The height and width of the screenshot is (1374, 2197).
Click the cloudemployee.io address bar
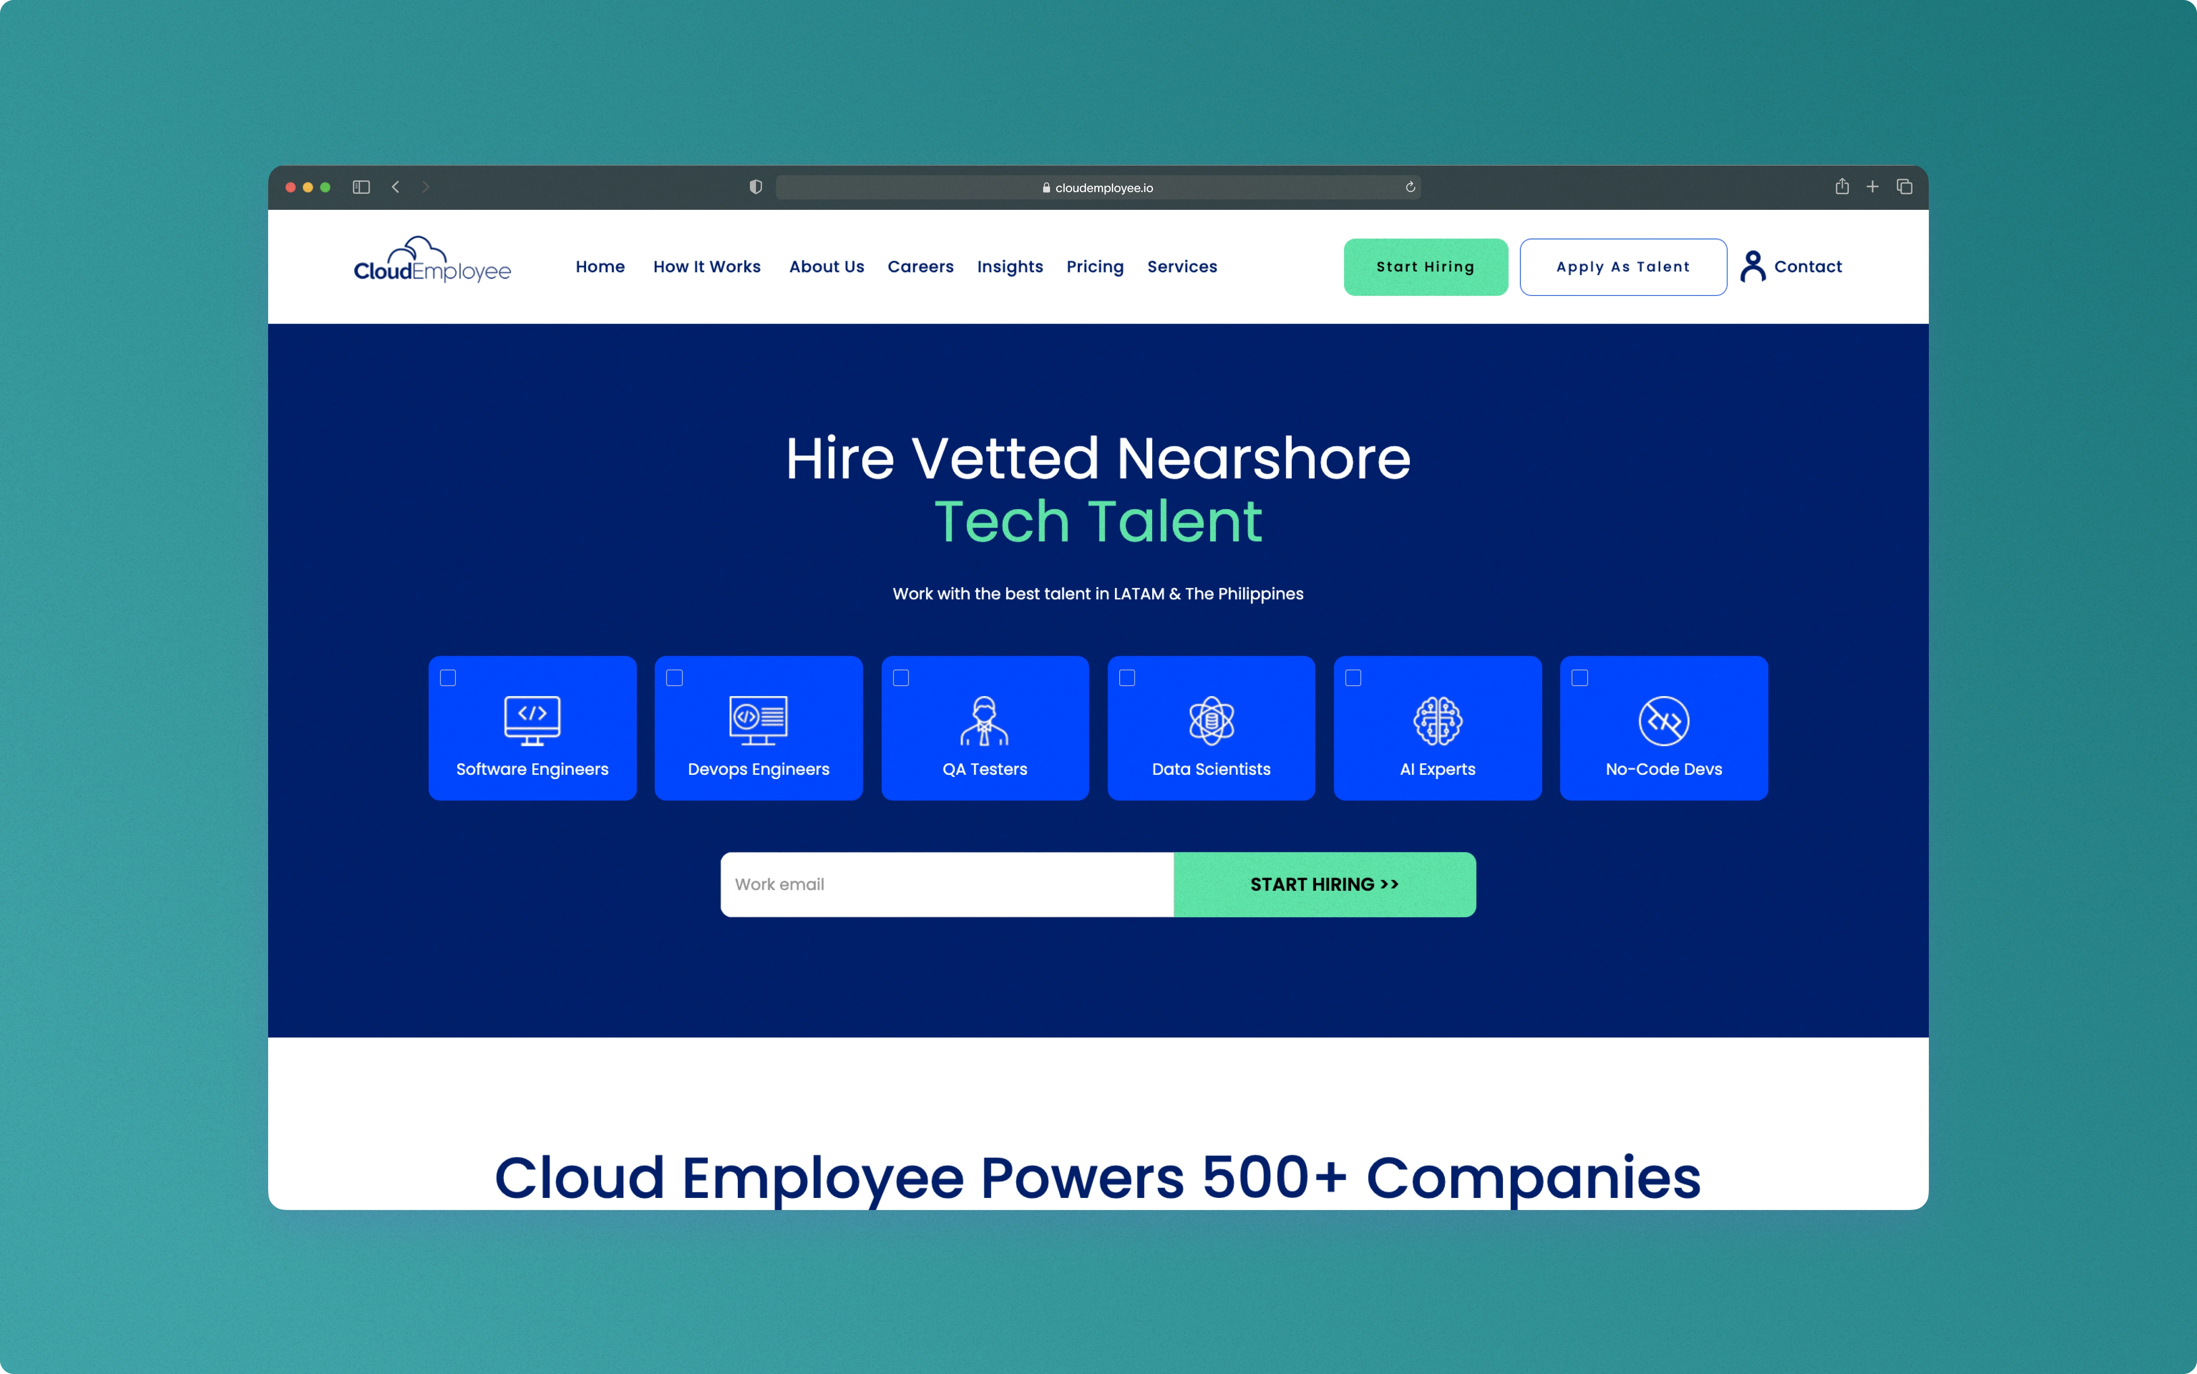tap(1098, 187)
